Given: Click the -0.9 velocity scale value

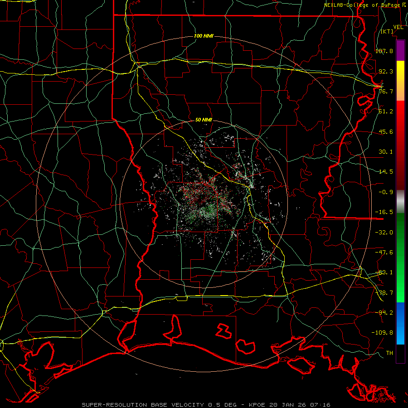Looking at the screenshot, I should point(386,192).
